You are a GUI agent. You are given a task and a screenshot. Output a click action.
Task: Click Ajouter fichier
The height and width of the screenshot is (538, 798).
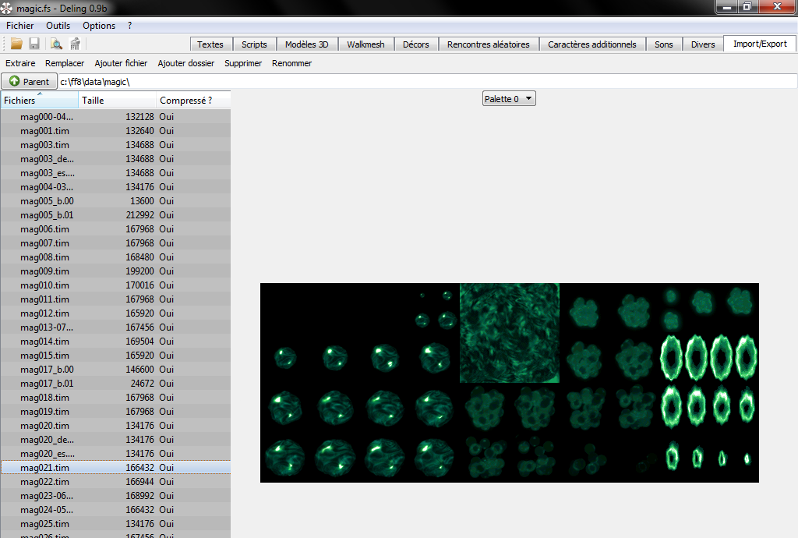pyautogui.click(x=121, y=63)
